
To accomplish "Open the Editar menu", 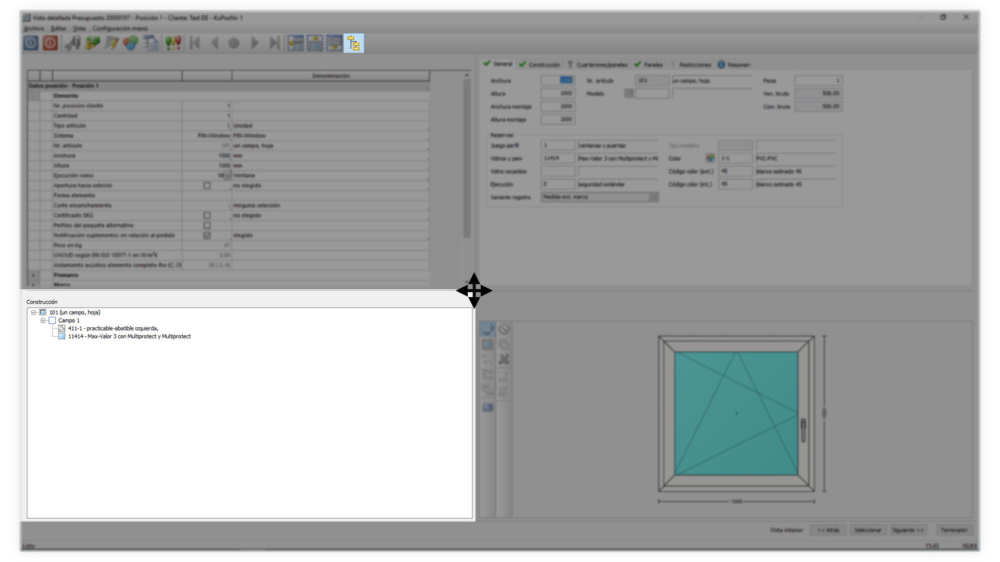I will point(58,29).
